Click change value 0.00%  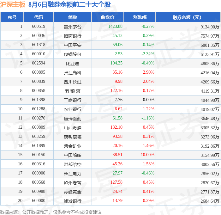tap(149, 100)
